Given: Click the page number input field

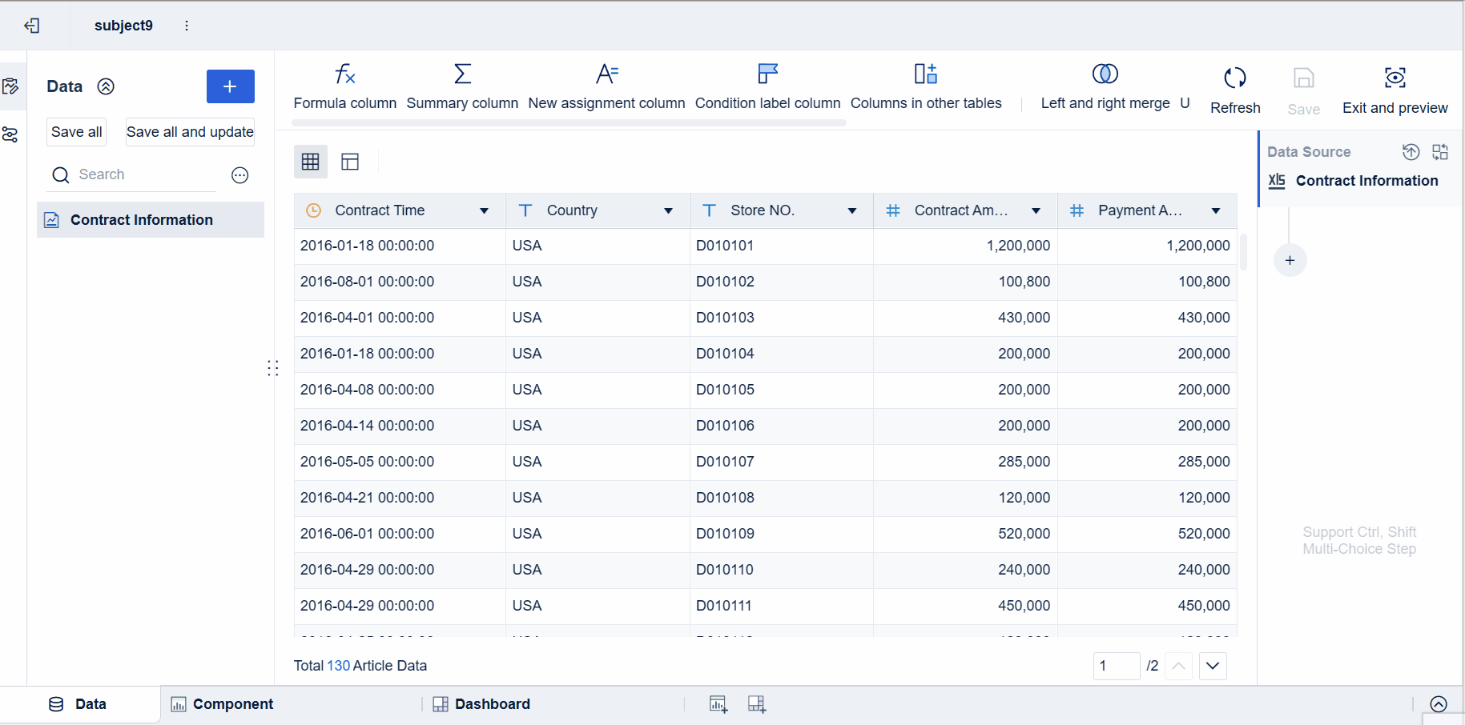Looking at the screenshot, I should coord(1116,666).
